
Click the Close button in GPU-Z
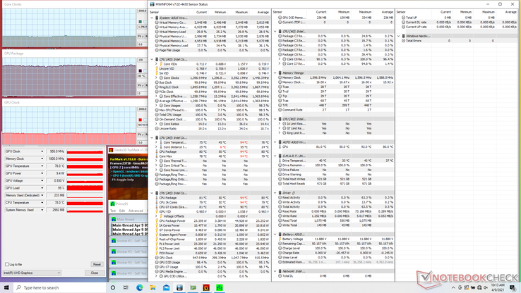95,273
